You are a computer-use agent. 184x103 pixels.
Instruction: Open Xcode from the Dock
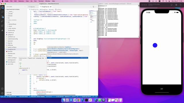[x=83, y=100]
